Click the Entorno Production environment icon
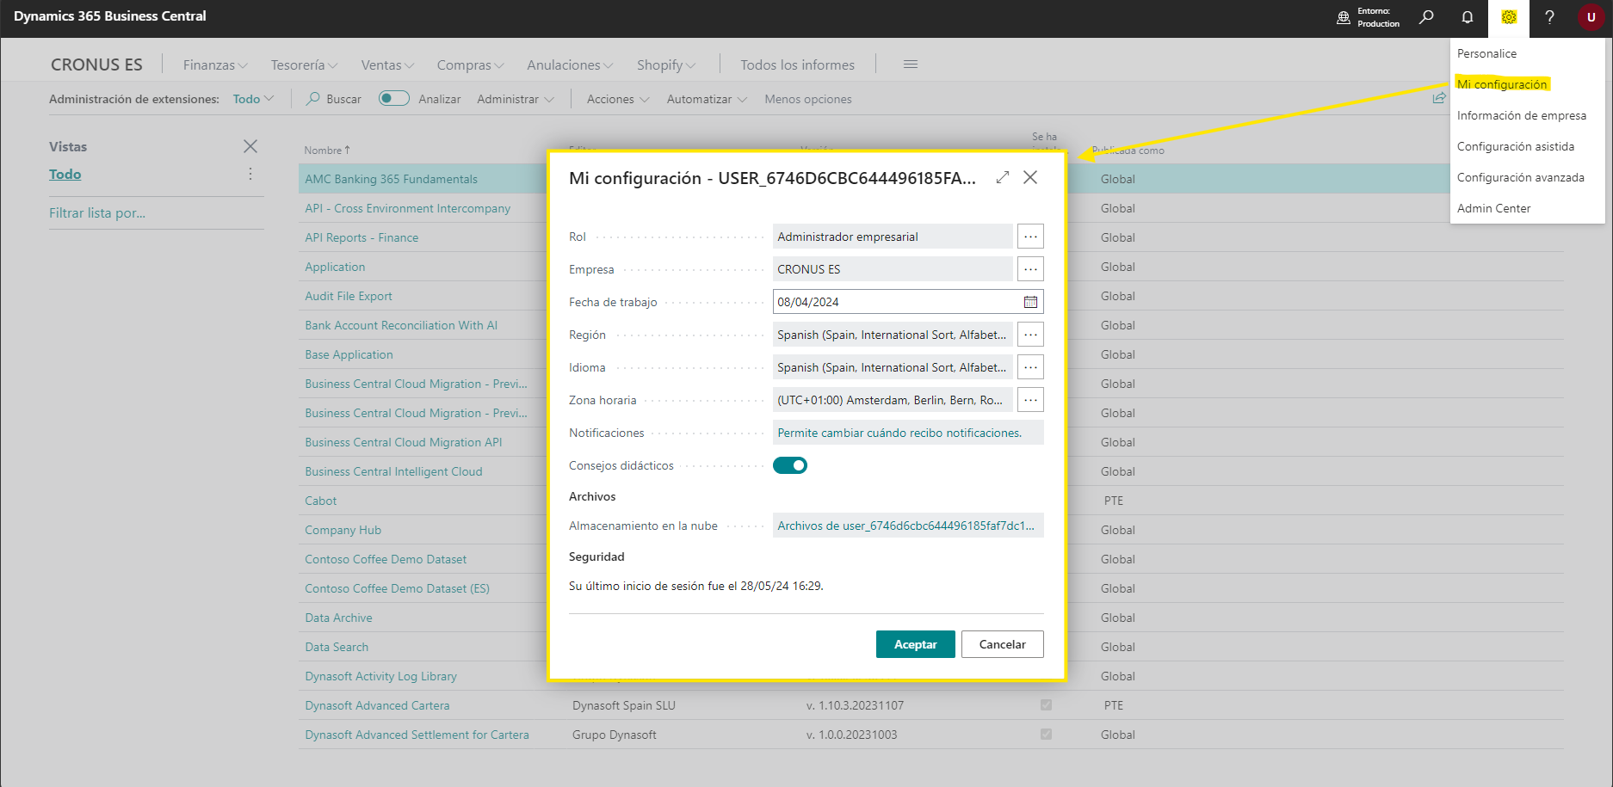This screenshot has height=787, width=1613. point(1344,17)
